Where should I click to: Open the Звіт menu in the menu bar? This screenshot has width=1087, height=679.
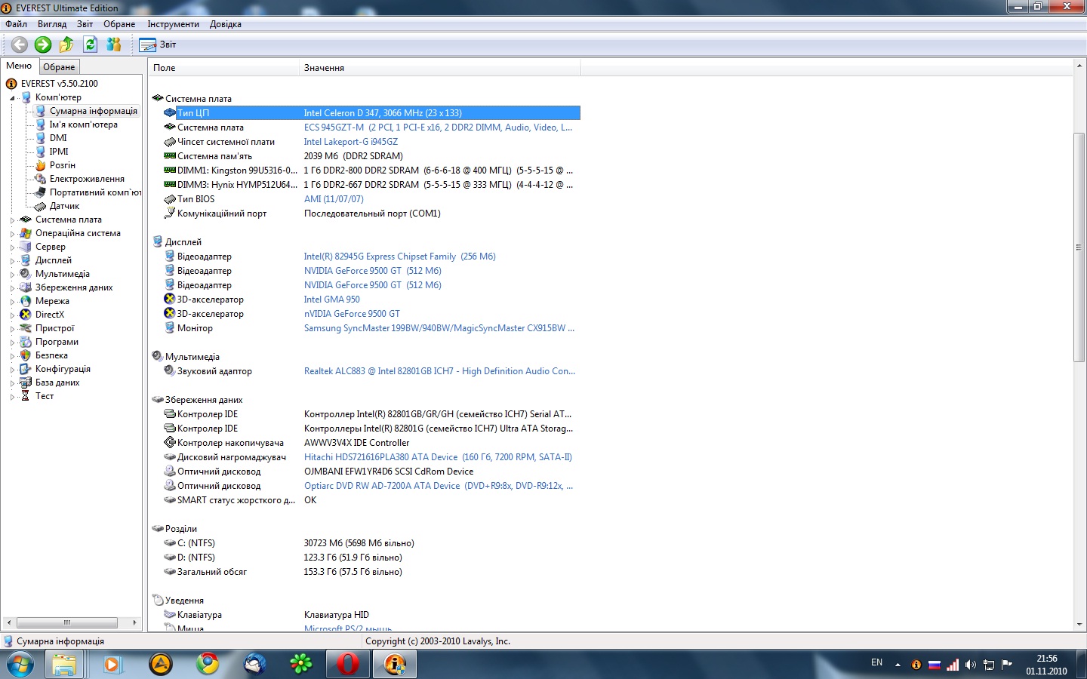coord(85,24)
